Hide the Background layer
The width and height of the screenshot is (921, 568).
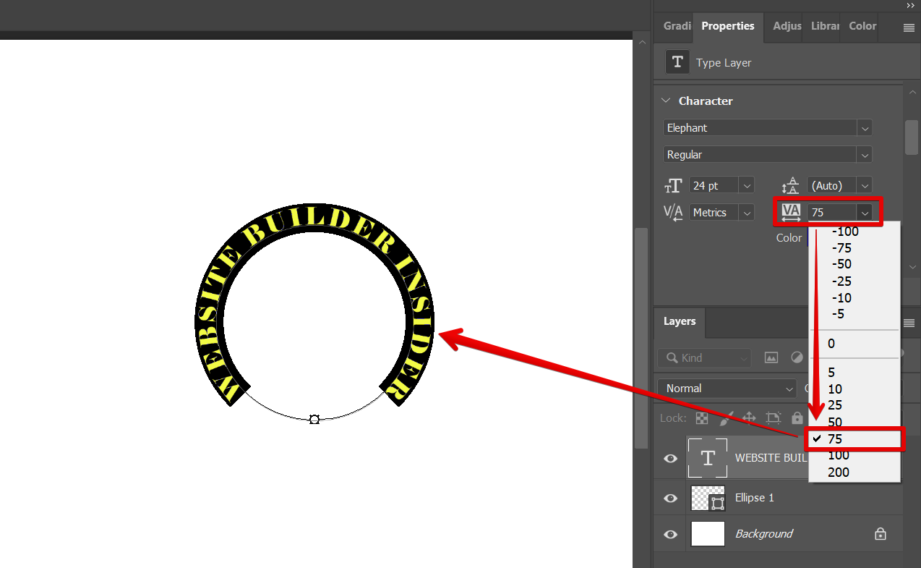tap(669, 534)
